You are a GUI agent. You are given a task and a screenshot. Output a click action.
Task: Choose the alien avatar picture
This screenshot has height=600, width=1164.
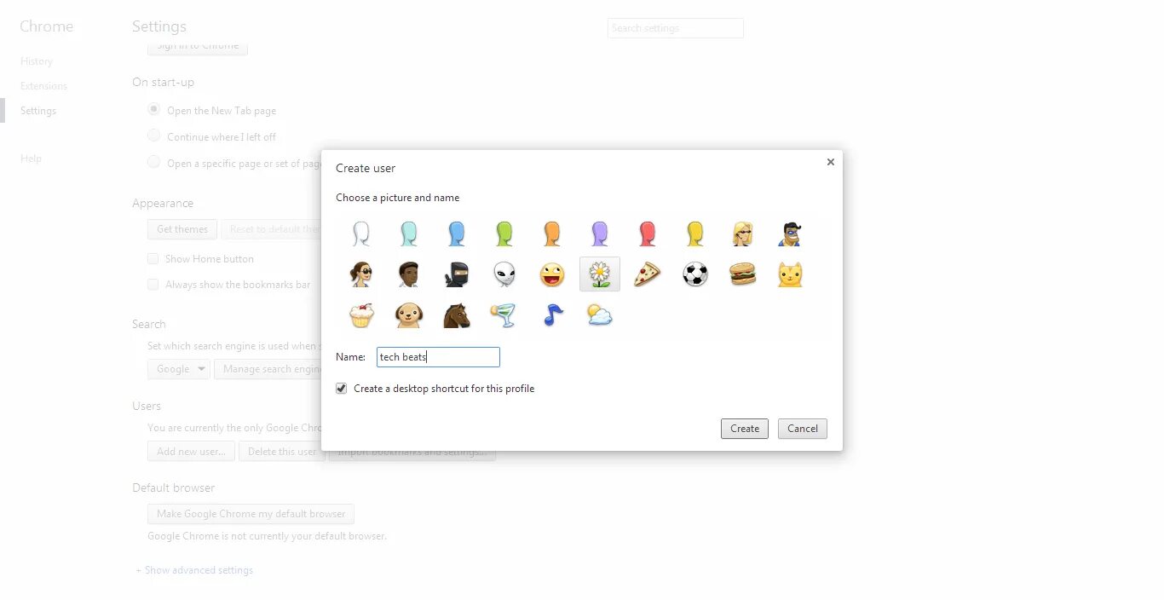(504, 274)
